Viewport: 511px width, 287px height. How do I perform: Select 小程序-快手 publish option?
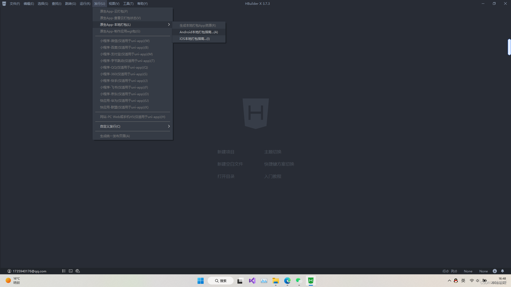133,81
